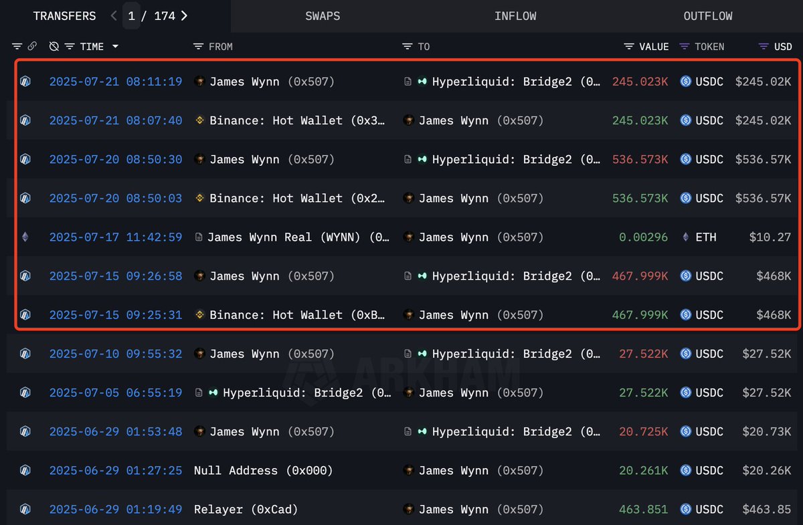Open the TRANSFERS tab

click(64, 15)
